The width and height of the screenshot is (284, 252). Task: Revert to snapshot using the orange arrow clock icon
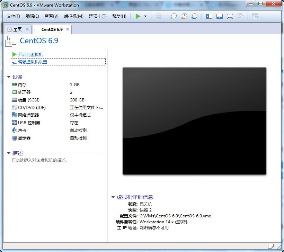point(184,16)
